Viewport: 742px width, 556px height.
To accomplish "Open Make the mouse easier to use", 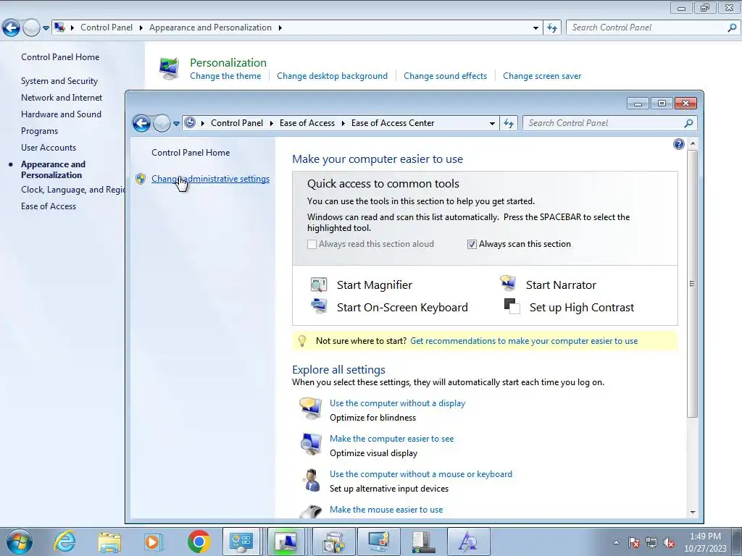I will coord(386,510).
